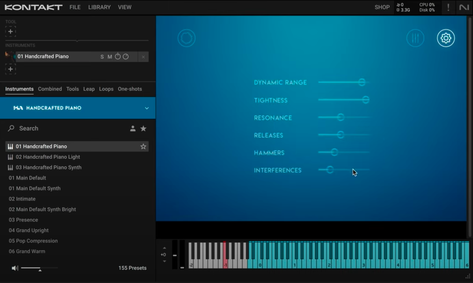Shift keyboard octave up with the arrow
Viewport: 473px width, 283px height.
click(164, 248)
